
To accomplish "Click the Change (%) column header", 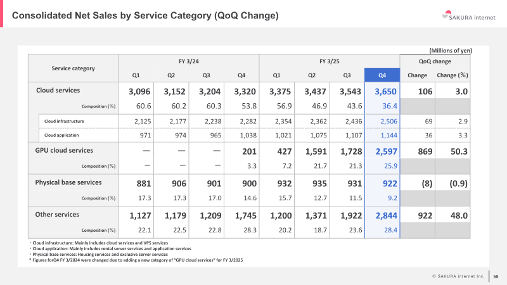I will [x=452, y=75].
